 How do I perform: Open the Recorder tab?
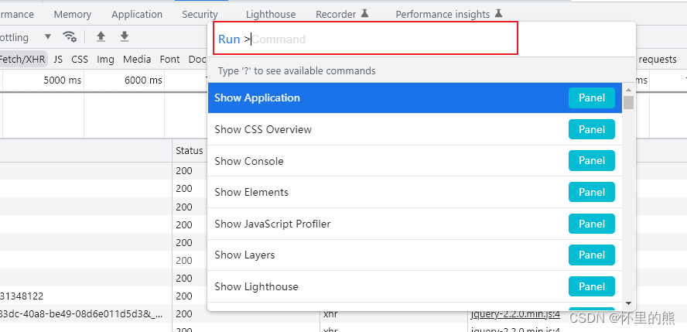pyautogui.click(x=336, y=15)
